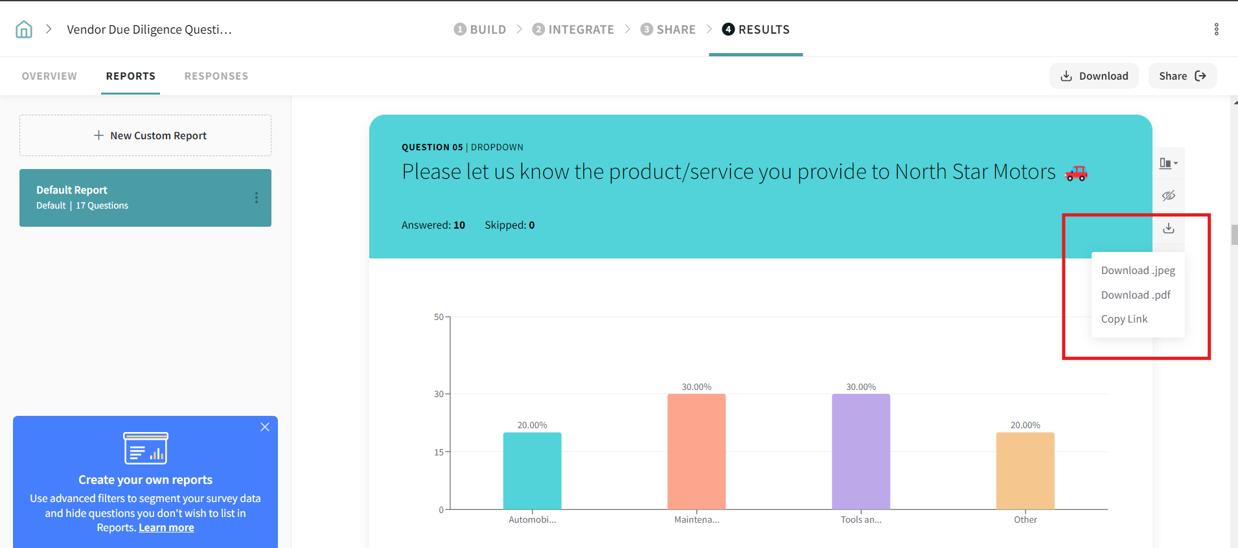Switch to the Responses tab
This screenshot has width=1238, height=548.
(x=216, y=76)
